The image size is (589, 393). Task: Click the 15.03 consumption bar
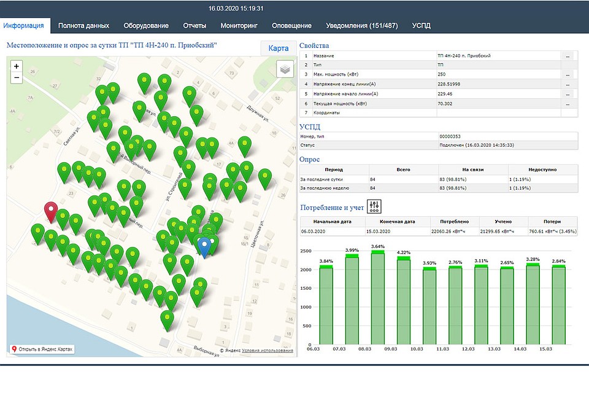tap(558, 305)
